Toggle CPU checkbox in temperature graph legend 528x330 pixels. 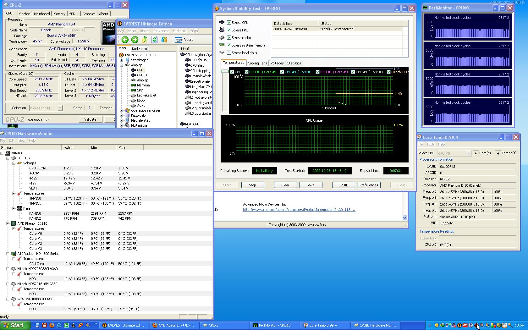[x=232, y=72]
